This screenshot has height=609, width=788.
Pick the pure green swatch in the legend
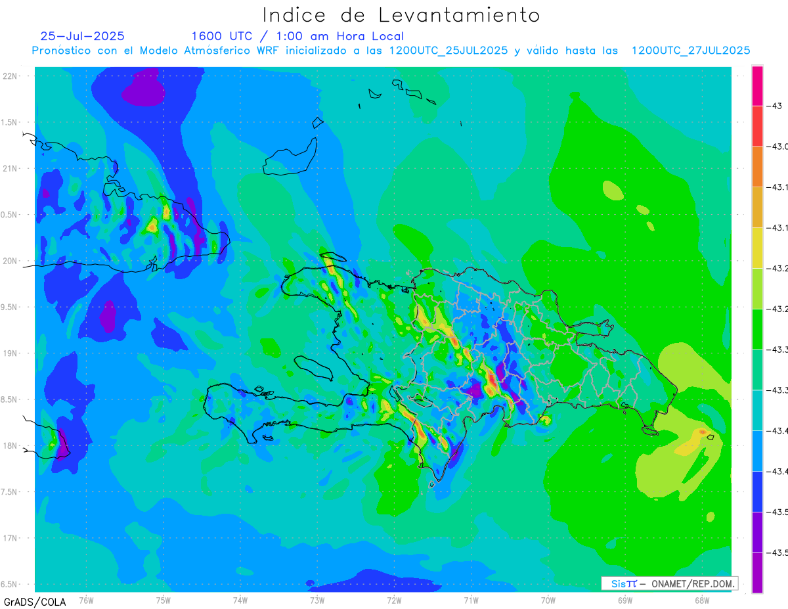757,329
